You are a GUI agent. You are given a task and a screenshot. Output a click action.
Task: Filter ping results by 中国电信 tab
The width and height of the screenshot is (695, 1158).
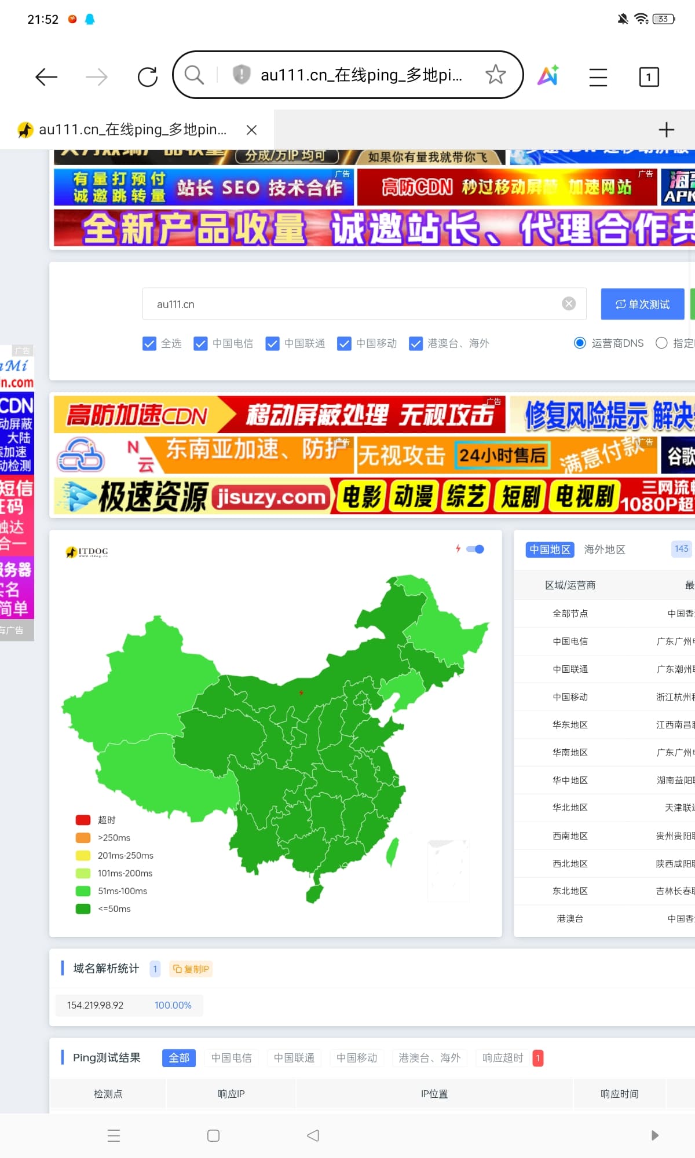pyautogui.click(x=231, y=1058)
